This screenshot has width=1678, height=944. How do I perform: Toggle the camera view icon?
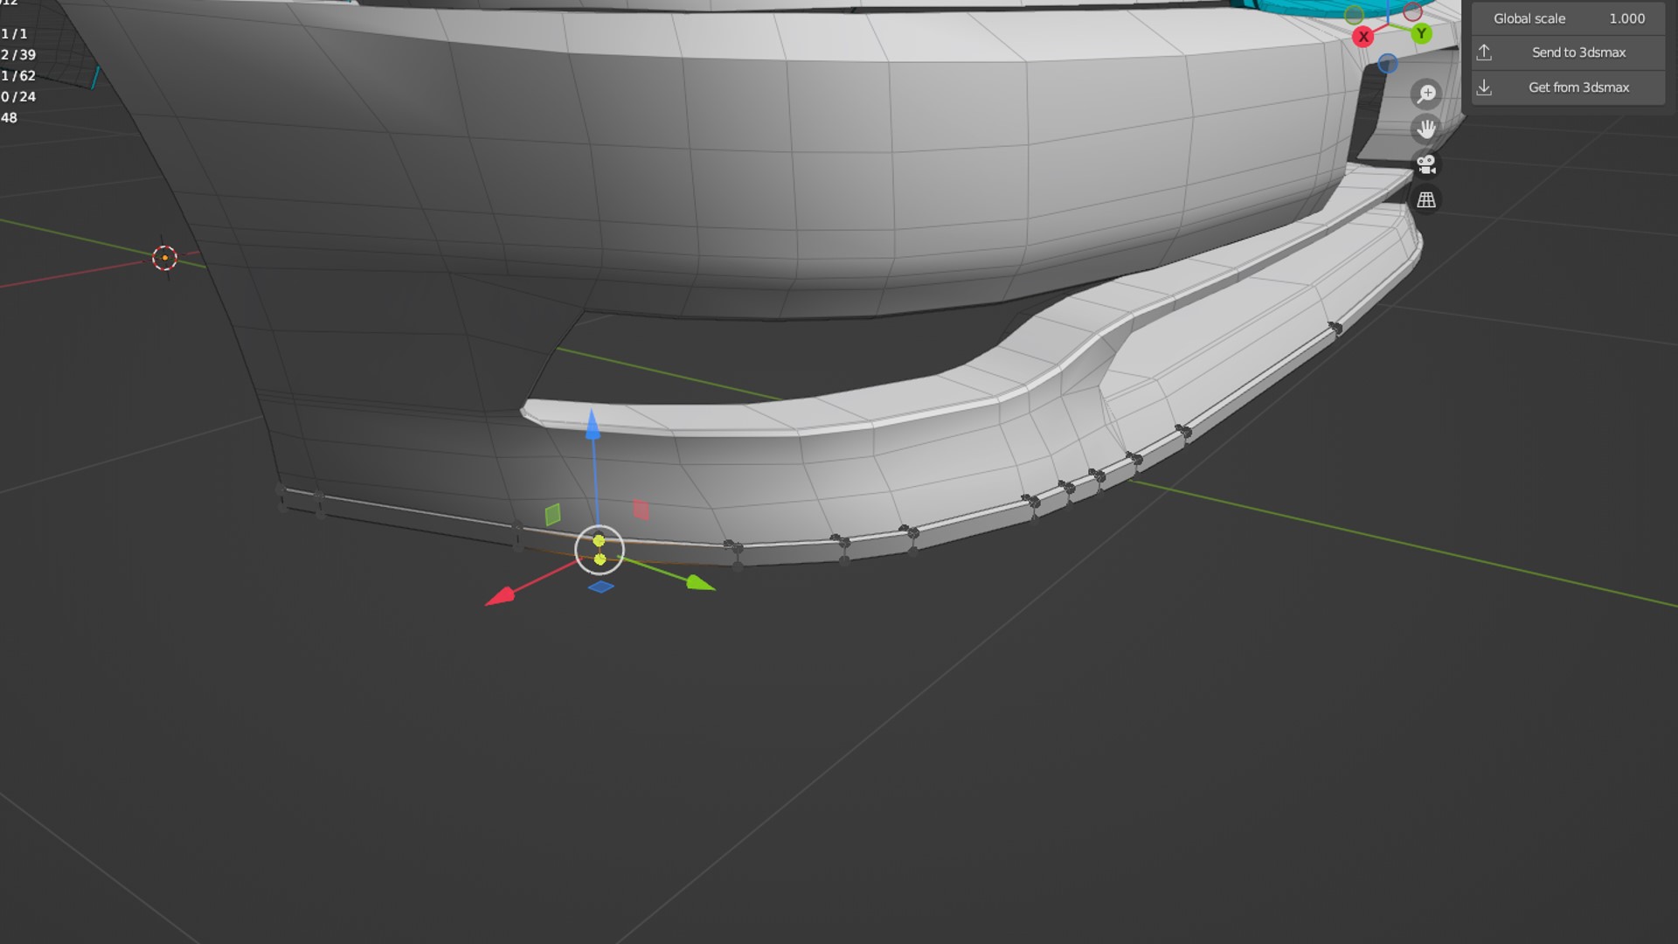pyautogui.click(x=1426, y=164)
